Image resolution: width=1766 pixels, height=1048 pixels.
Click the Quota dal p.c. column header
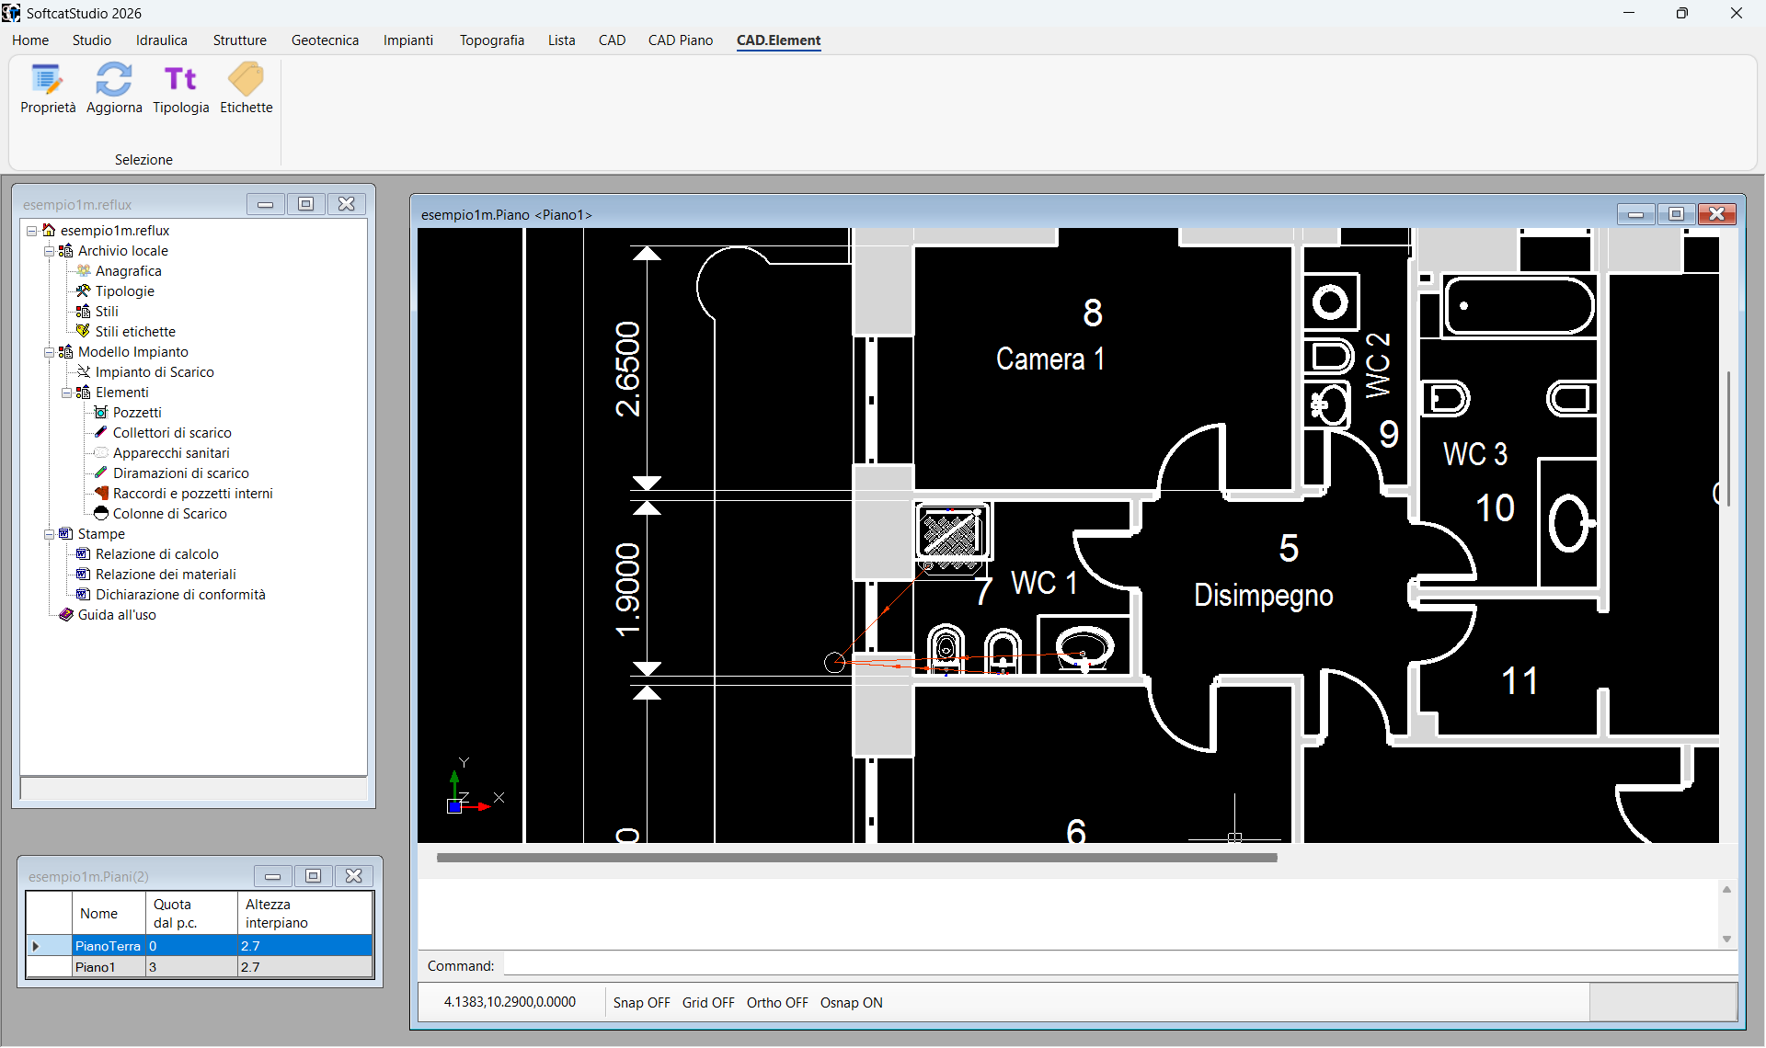[x=191, y=914]
